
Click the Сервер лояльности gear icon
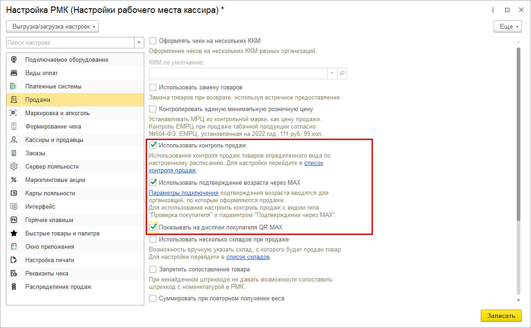click(14, 166)
